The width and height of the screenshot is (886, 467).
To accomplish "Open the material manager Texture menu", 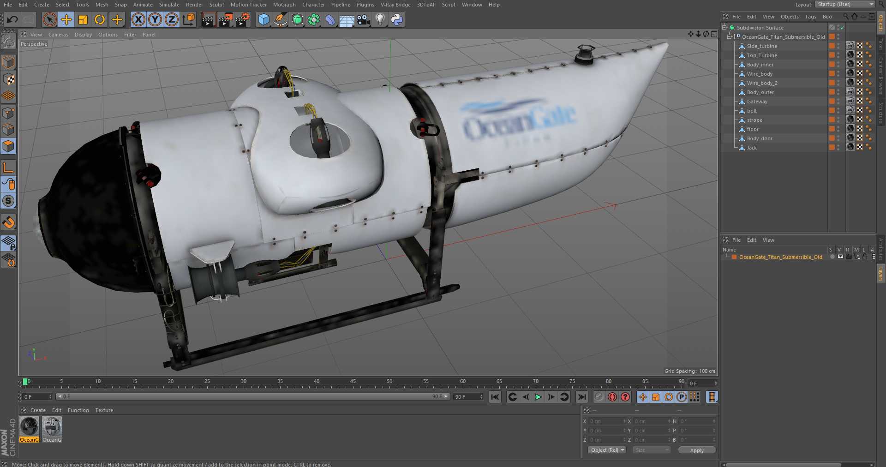I will tap(104, 410).
